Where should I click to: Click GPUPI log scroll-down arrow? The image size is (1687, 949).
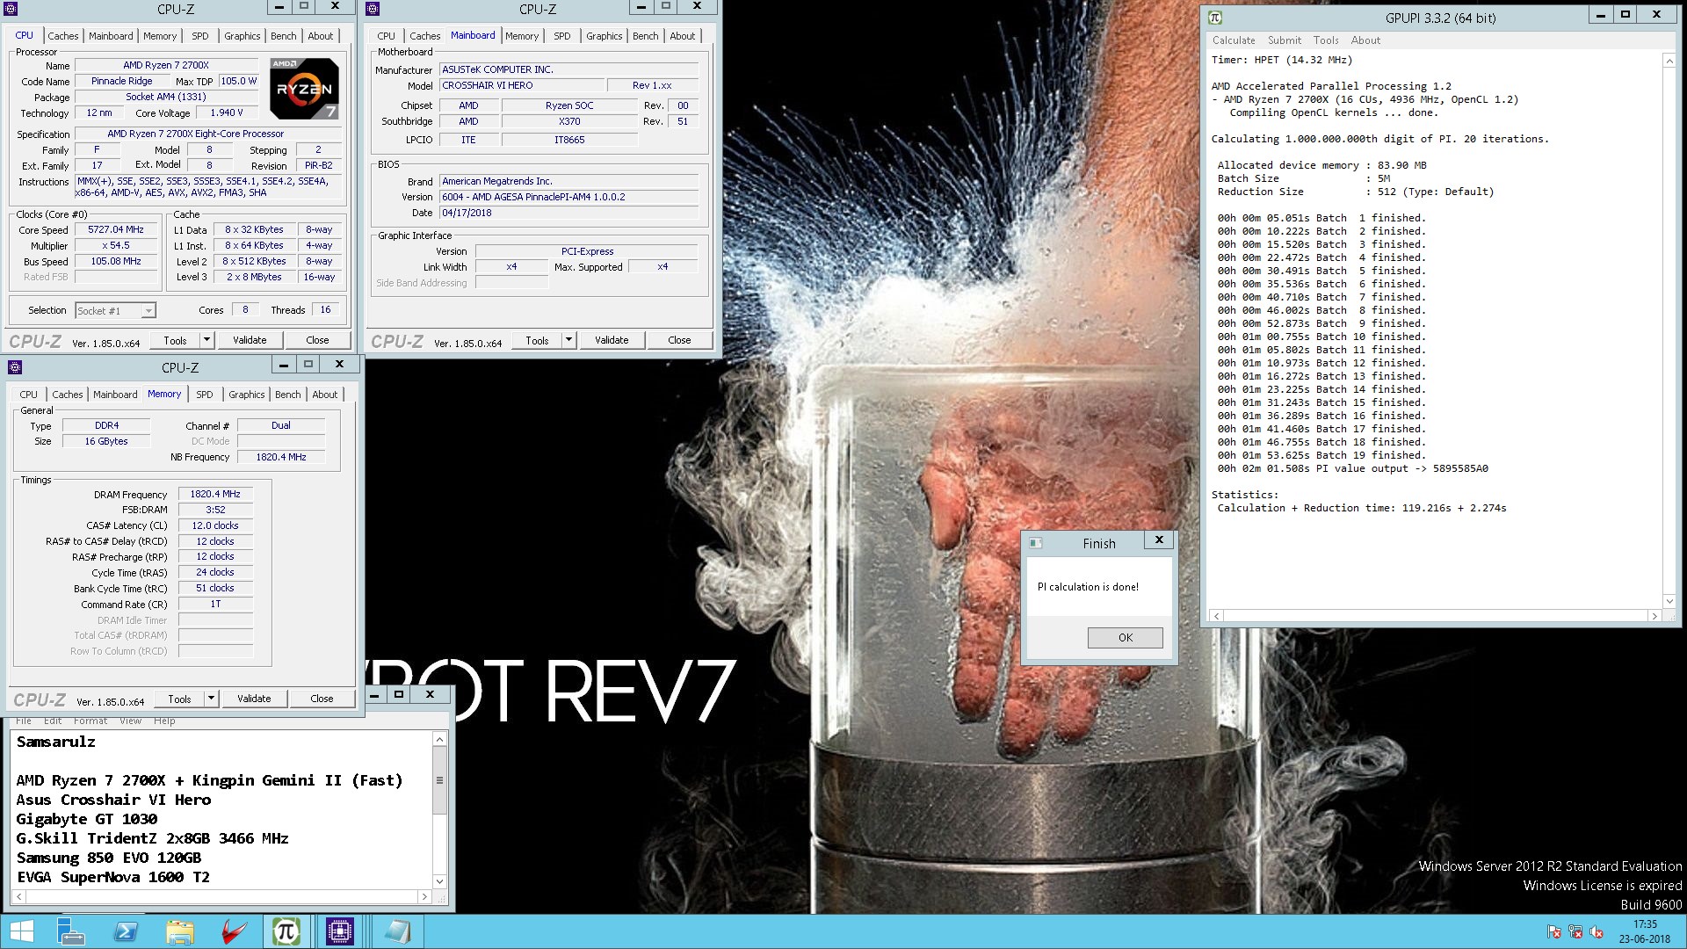tap(1669, 601)
